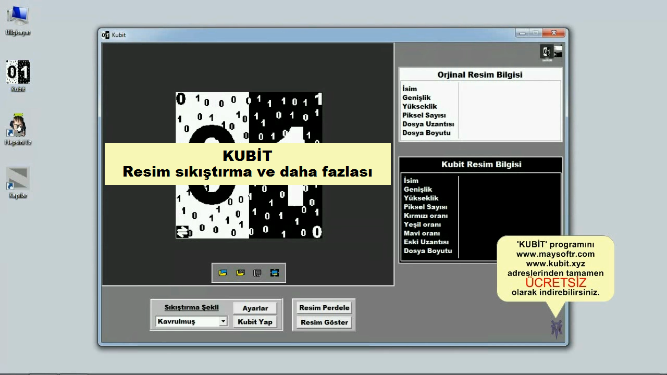This screenshot has width=667, height=375.
Task: Click the Ayarlar button
Action: click(x=255, y=308)
